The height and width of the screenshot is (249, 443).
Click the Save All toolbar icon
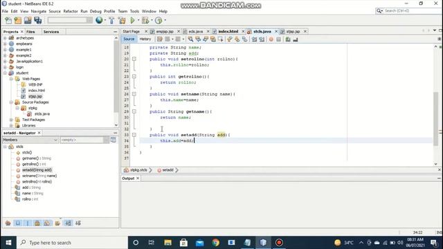(x=37, y=20)
